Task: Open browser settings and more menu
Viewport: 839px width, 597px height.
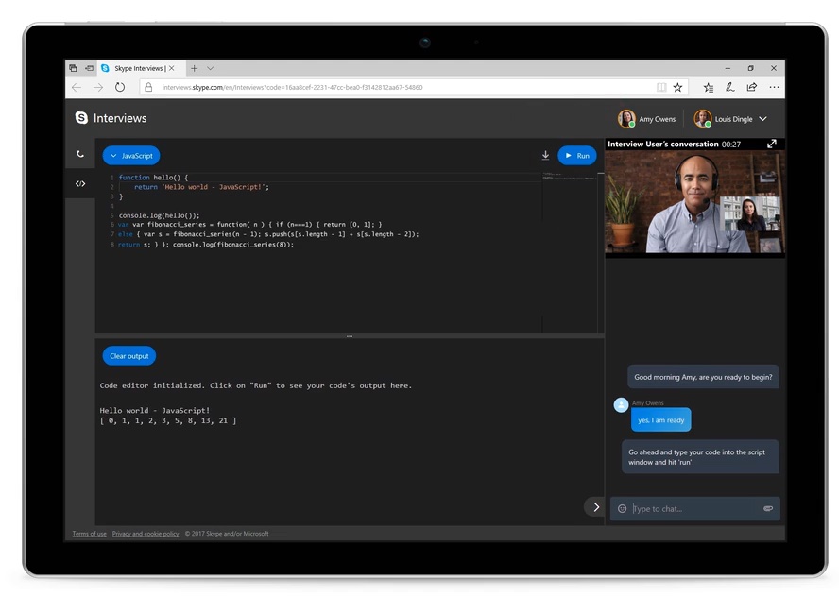Action: (774, 87)
